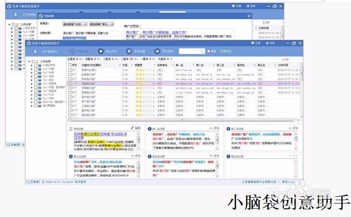Check row 7 苗木竞价推广 checkbox
351x217 pixels.
70,97
